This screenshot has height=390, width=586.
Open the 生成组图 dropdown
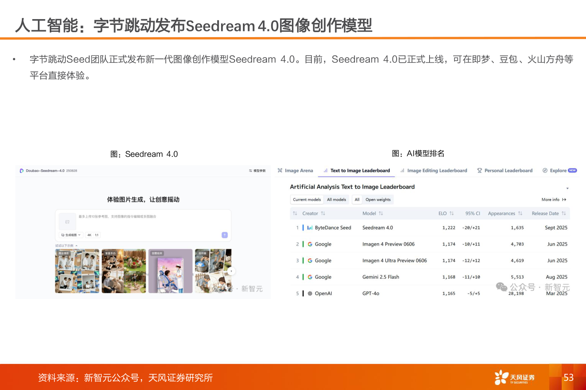tap(71, 235)
